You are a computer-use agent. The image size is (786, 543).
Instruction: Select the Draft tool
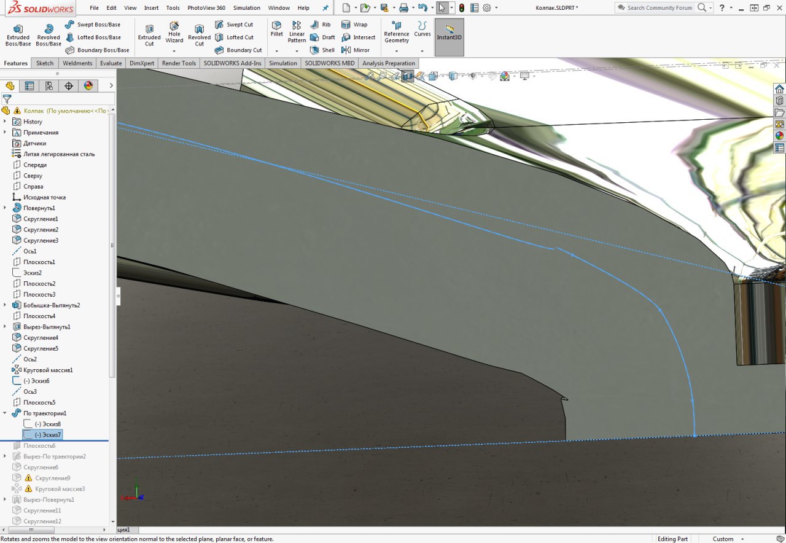323,37
